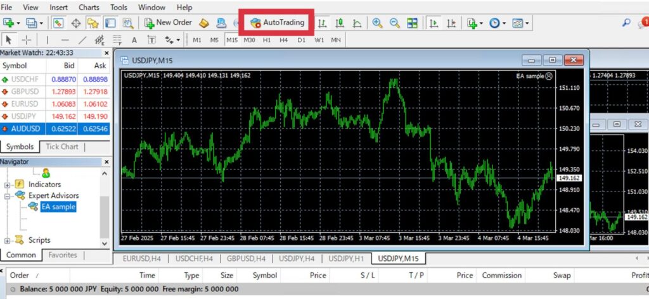This screenshot has width=649, height=299.
Task: Click the Zoom Out magnifier icon
Action: (x=395, y=23)
